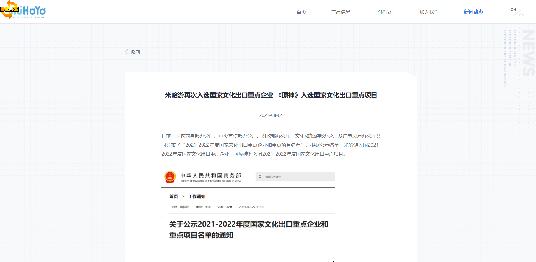Switch the site language to EN

[x=522, y=15]
